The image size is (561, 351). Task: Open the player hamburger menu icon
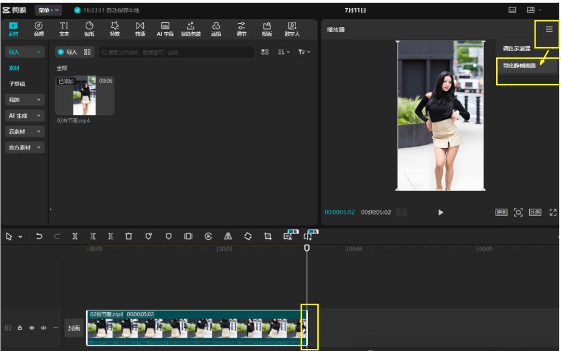[x=549, y=30]
